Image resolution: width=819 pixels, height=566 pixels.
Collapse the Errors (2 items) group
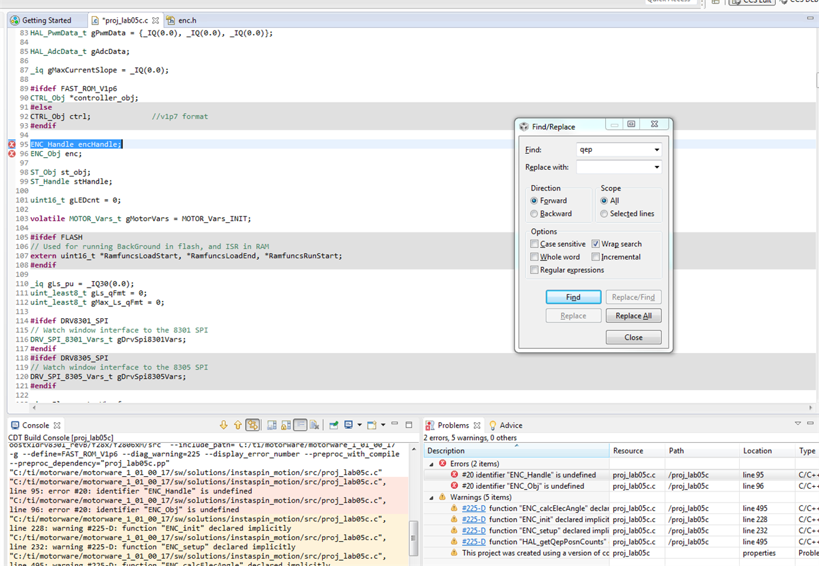431,463
